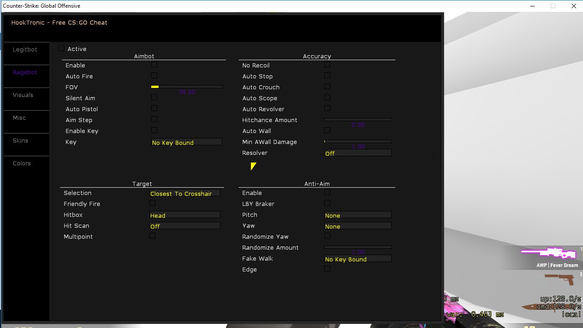Viewport: 583px width, 328px height.
Task: Toggle the Auto Scope checkbox
Action: click(x=327, y=97)
